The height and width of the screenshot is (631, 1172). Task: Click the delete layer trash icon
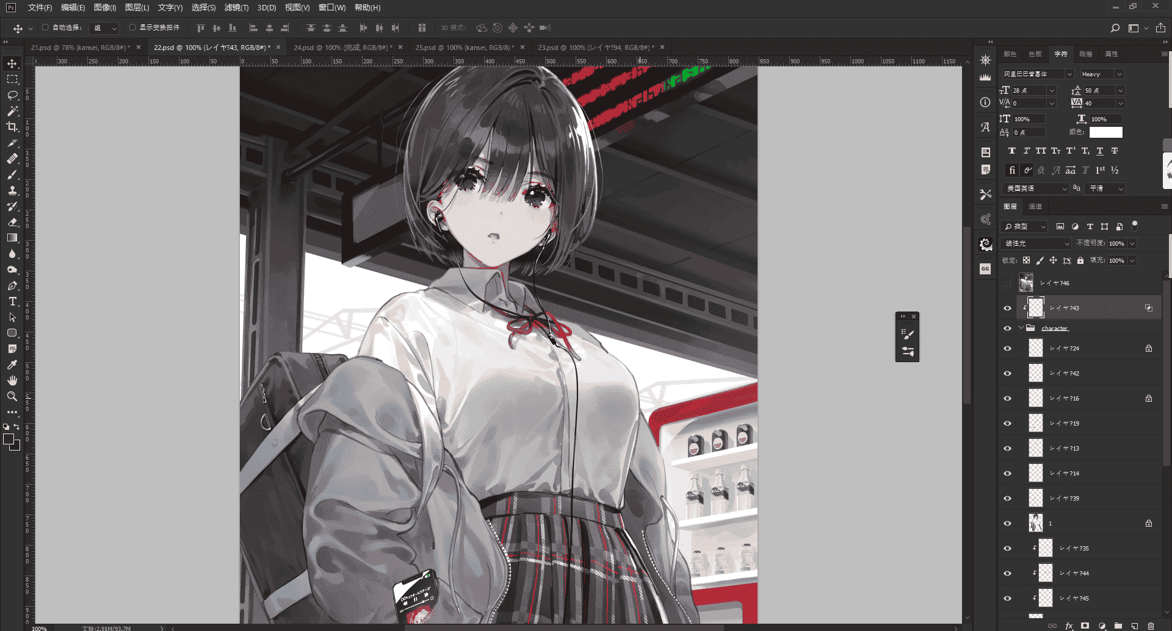tap(1151, 626)
